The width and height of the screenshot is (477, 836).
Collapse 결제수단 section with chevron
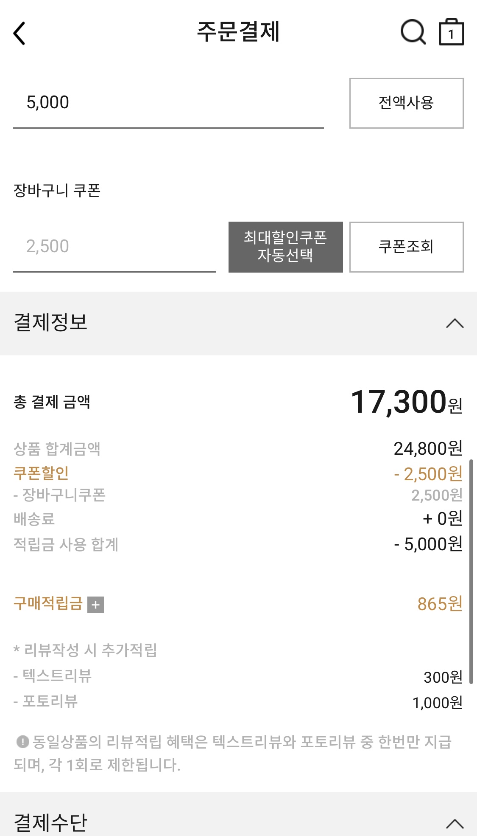point(455,823)
